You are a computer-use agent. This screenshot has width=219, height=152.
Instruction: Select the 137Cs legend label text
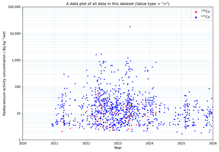point(205,17)
